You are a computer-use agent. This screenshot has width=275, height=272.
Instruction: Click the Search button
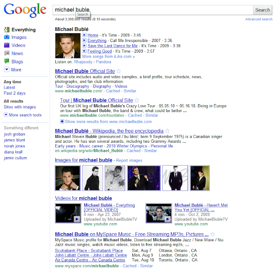click(x=262, y=10)
